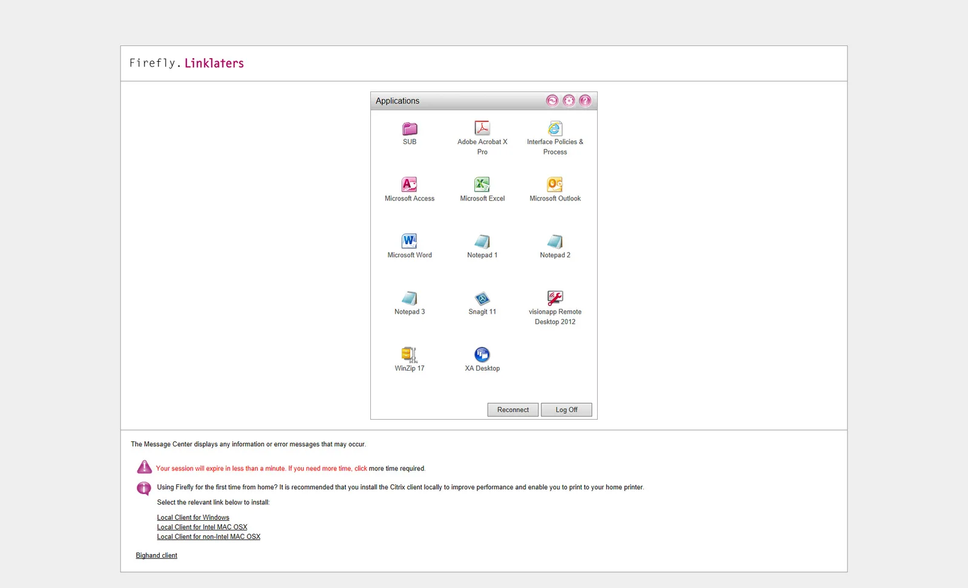Open Local Client for non-Intel MAC OSX link
Screen dimensions: 968x588
coord(209,537)
